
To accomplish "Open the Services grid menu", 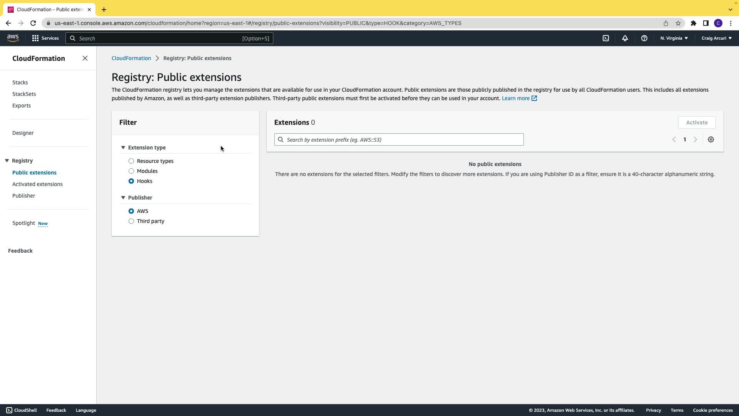I will click(45, 38).
